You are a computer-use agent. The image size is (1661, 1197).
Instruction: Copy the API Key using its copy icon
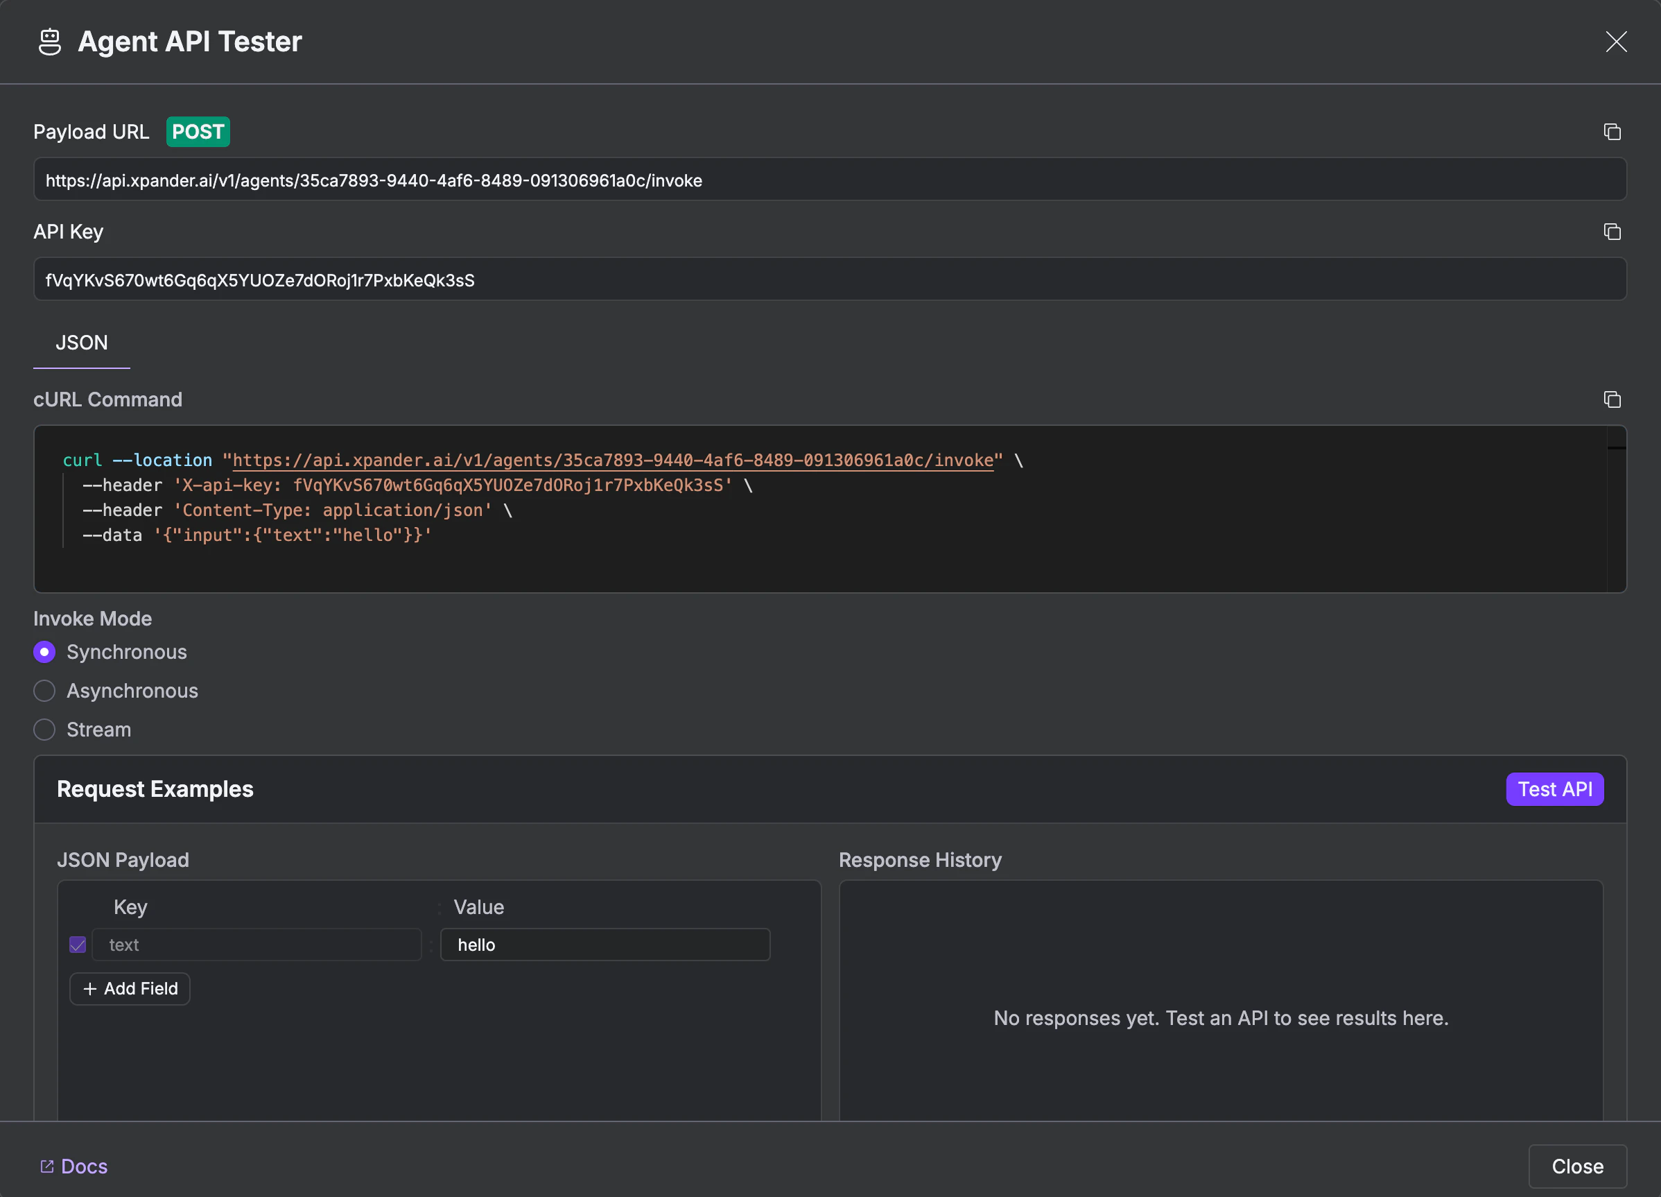pyautogui.click(x=1611, y=232)
